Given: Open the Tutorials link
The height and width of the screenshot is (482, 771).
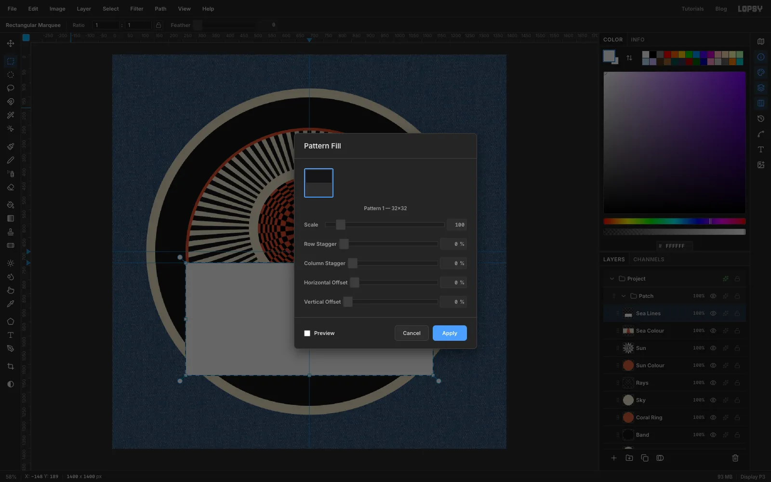Looking at the screenshot, I should point(692,9).
